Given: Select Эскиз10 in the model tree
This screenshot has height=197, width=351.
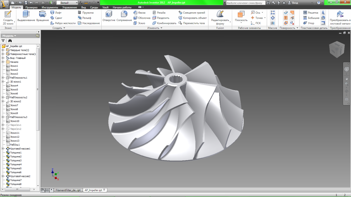Looking at the screenshot, I should pos(14,121).
